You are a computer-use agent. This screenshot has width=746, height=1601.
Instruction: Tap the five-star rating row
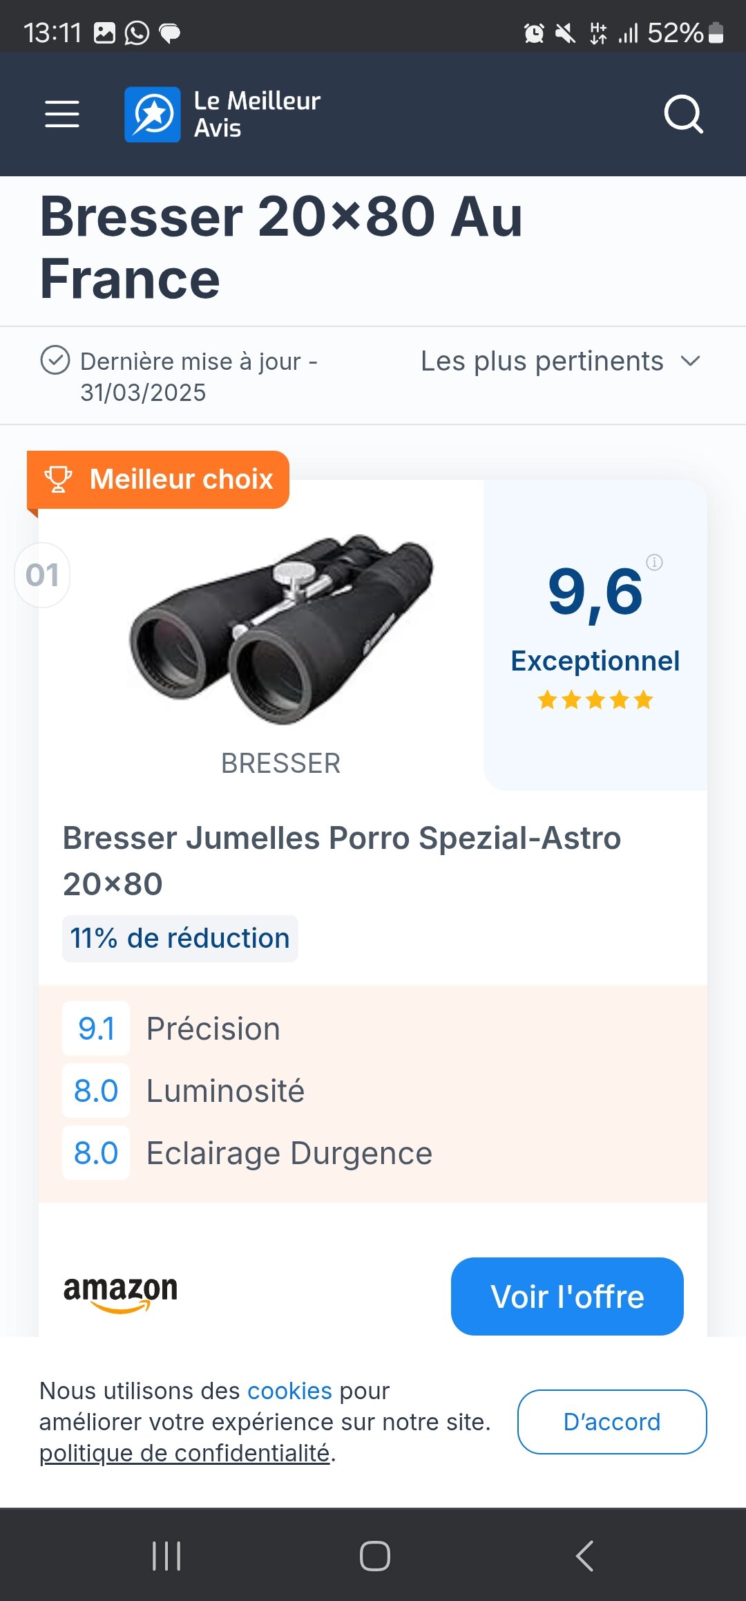pos(595,700)
